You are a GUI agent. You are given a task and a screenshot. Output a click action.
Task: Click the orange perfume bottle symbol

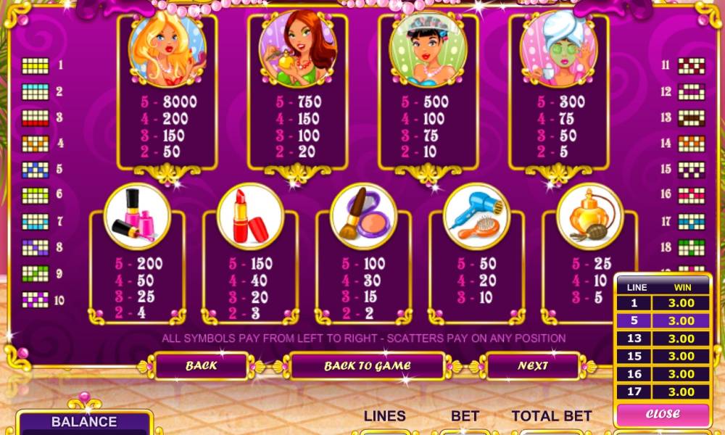590,216
